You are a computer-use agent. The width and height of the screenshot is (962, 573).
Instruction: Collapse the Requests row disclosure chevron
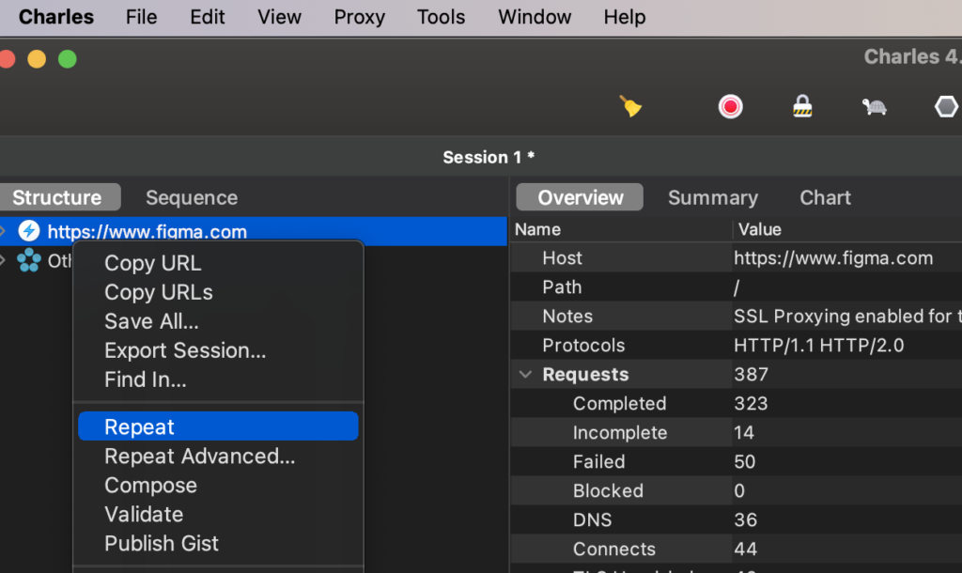point(525,375)
